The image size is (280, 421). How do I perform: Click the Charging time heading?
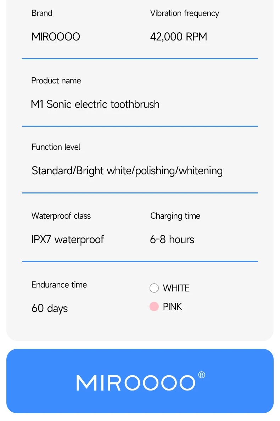click(x=175, y=216)
